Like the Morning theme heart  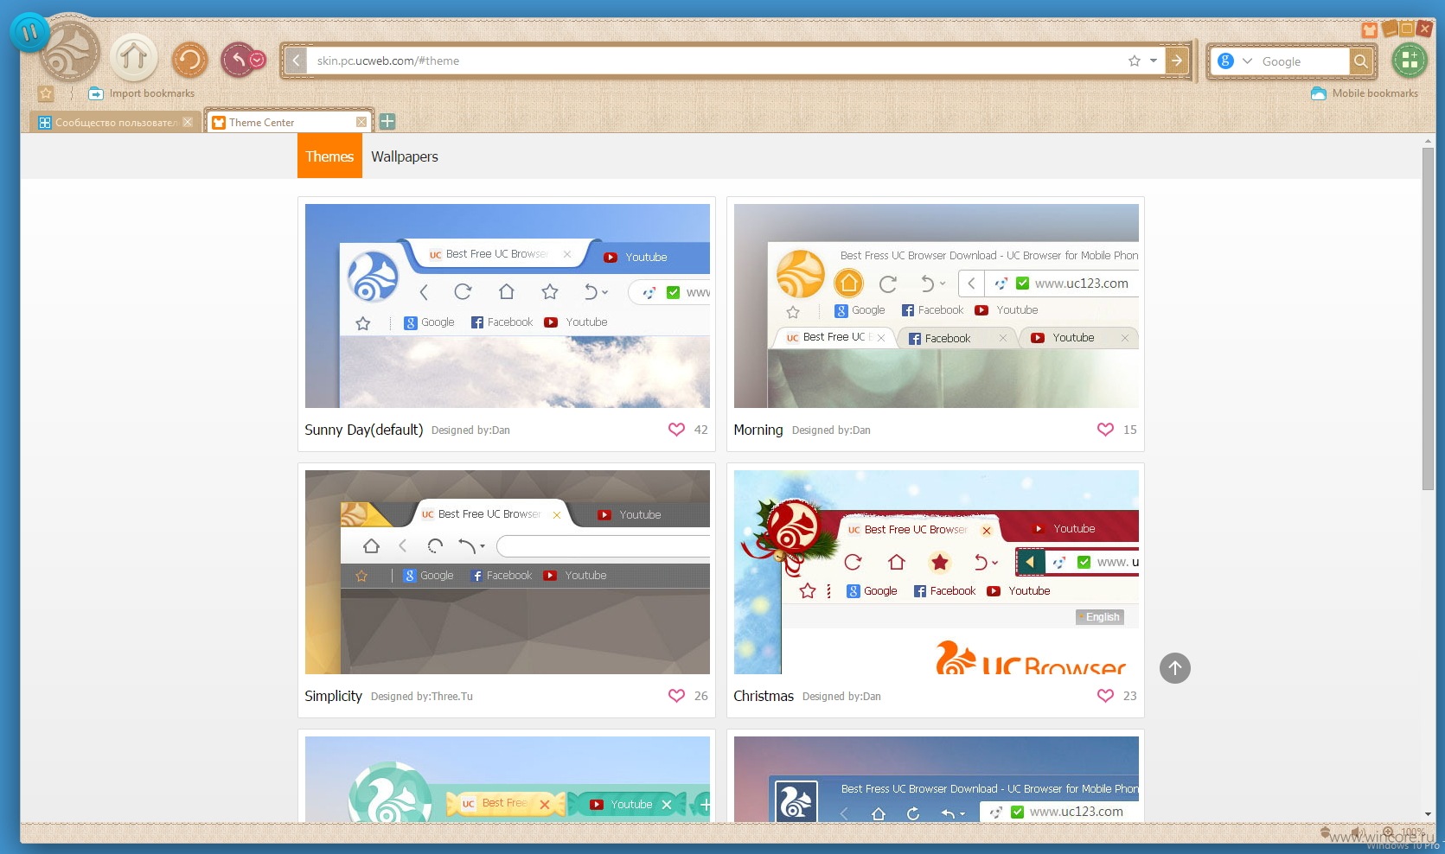click(1105, 430)
